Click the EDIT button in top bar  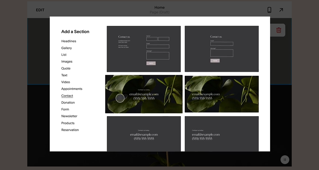point(40,10)
